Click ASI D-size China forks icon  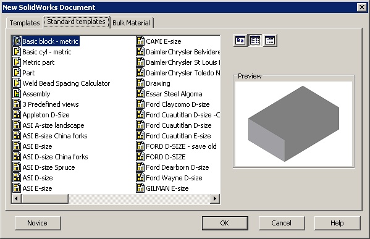[17, 157]
